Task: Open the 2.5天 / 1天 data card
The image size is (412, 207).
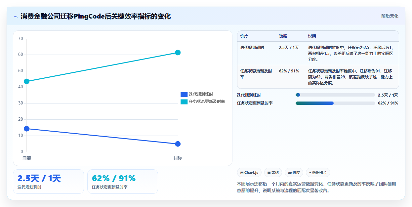Action: coord(49,182)
